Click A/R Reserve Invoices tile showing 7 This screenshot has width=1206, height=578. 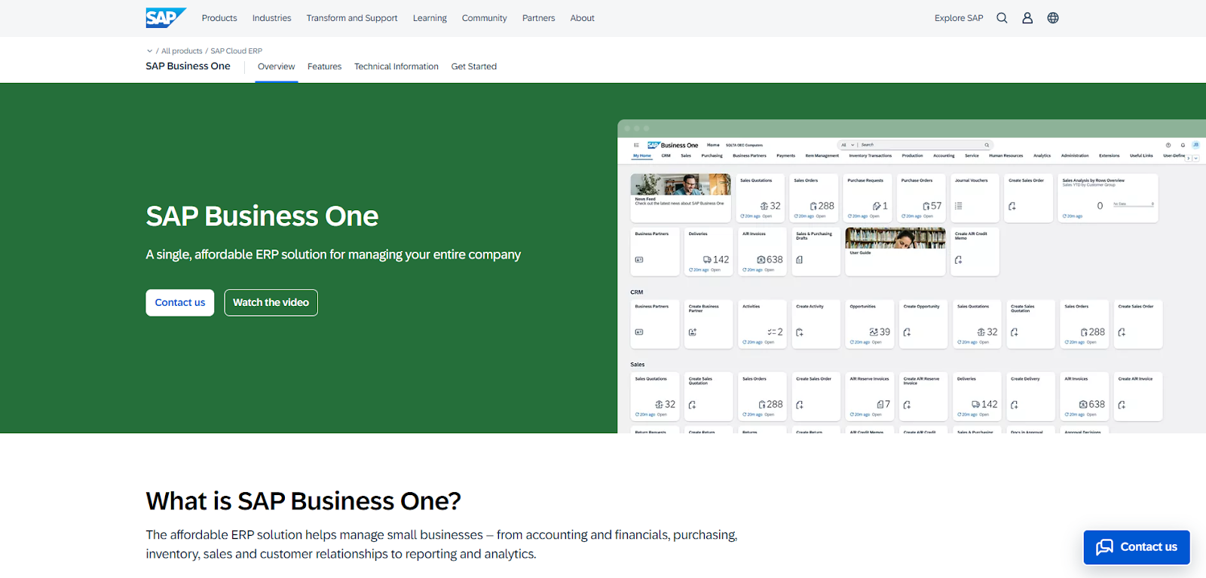click(x=870, y=396)
